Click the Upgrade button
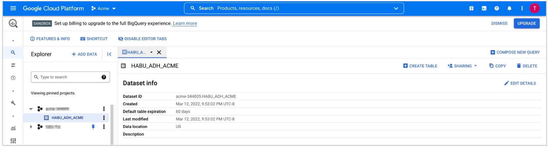Screen dimensions: 548x147 (526, 24)
